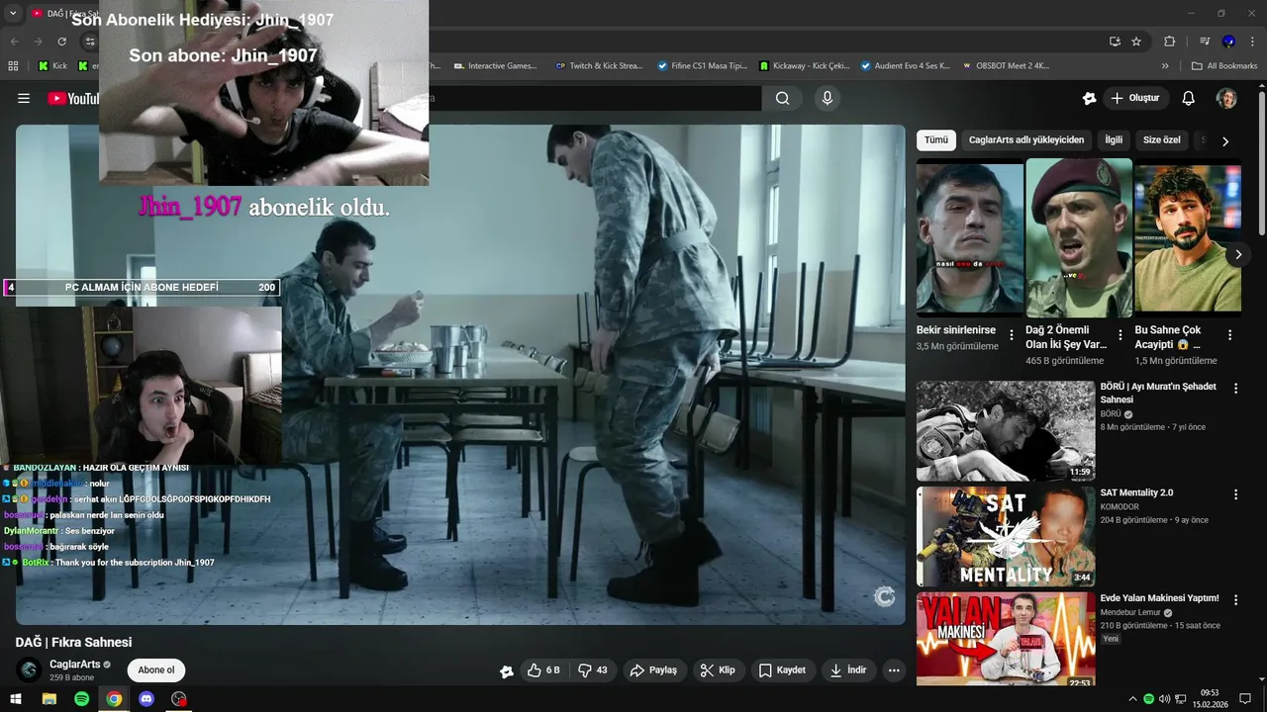The width and height of the screenshot is (1267, 712).
Task: Open Discord from the Windows taskbar
Action: (146, 699)
